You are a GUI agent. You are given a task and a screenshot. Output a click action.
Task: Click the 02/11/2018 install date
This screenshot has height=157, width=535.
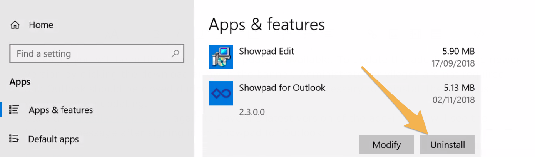tap(454, 100)
